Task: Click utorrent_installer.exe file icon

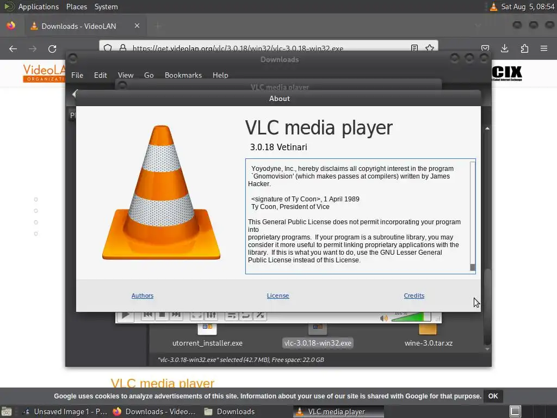Action: pos(207,329)
